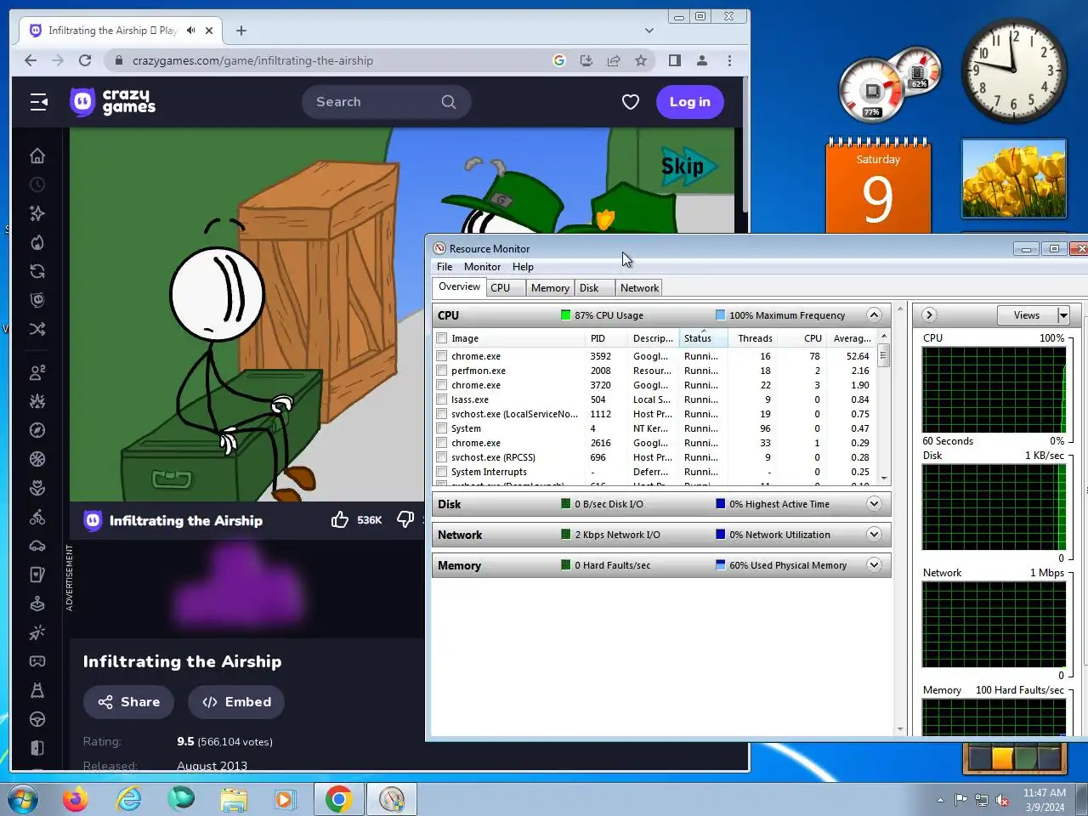Check the svchost.exe (LocalServiceNo...) checkbox
Viewport: 1088px width, 816px height.
(442, 414)
